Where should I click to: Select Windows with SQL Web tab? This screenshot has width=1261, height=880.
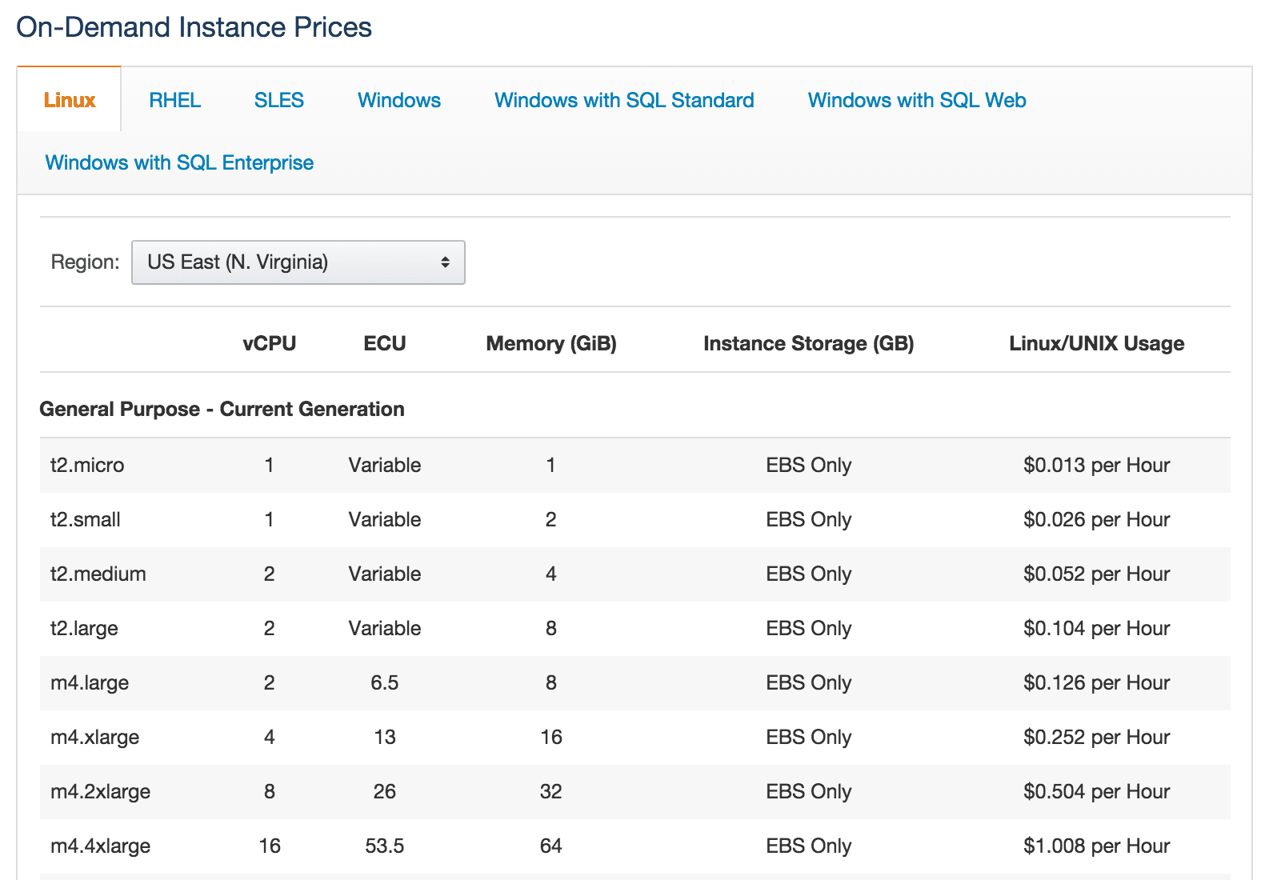[x=916, y=100]
